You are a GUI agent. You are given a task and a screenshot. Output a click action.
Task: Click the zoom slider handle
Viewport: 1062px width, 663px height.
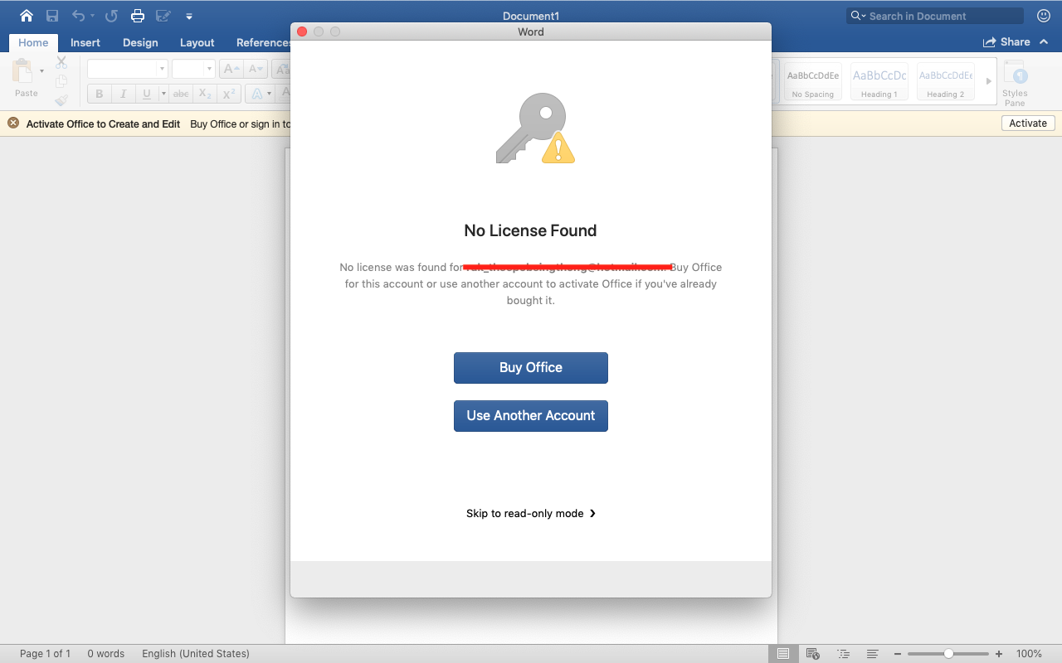(948, 654)
